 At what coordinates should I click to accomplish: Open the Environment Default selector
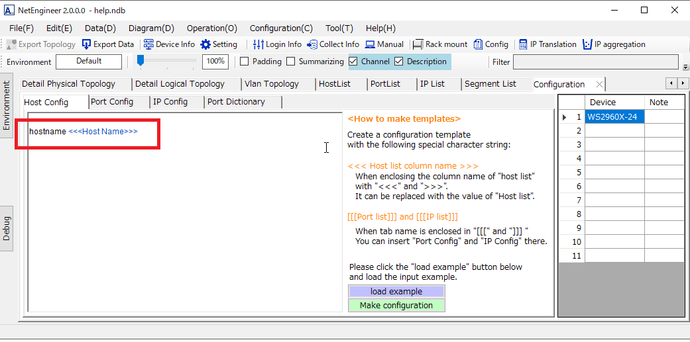(89, 62)
